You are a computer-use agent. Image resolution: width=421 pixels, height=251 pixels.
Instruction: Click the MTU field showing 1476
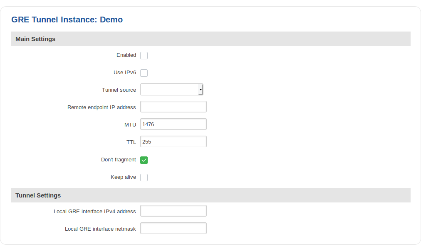pos(173,124)
